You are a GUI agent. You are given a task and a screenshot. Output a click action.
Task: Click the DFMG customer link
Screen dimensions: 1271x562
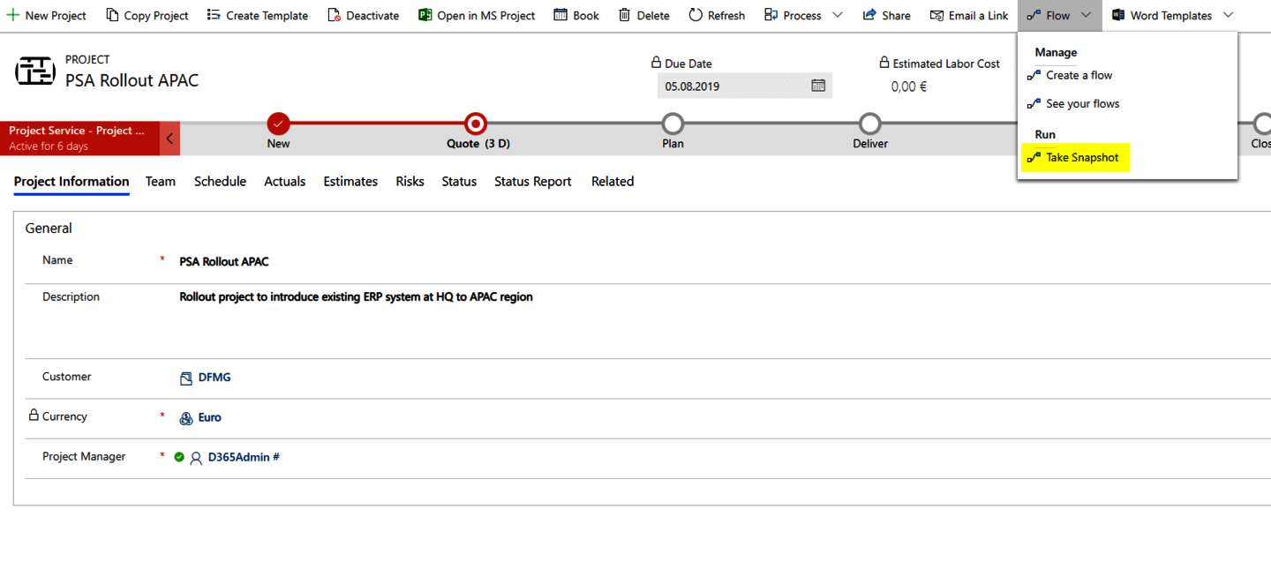click(x=214, y=378)
